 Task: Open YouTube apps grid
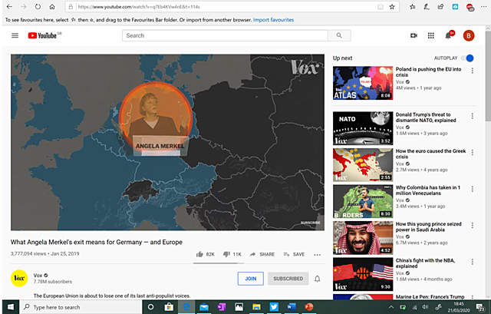click(x=431, y=35)
